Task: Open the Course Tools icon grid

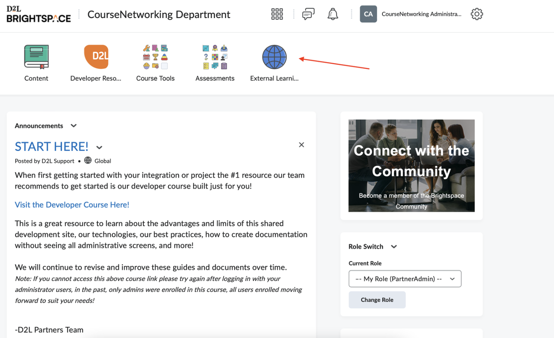Action: point(155,57)
